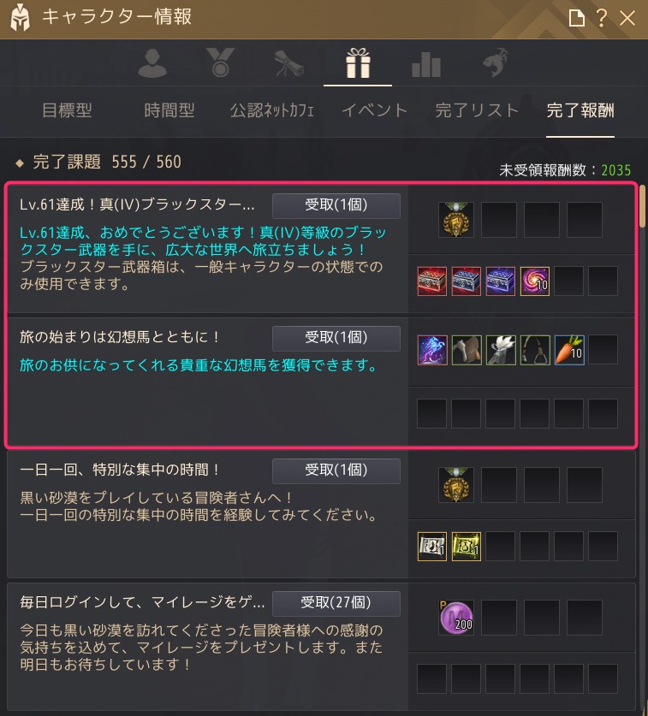Viewport: 648px width, 716px height.
Task: Click the purple mileage coin 200 icon
Action: point(456,618)
